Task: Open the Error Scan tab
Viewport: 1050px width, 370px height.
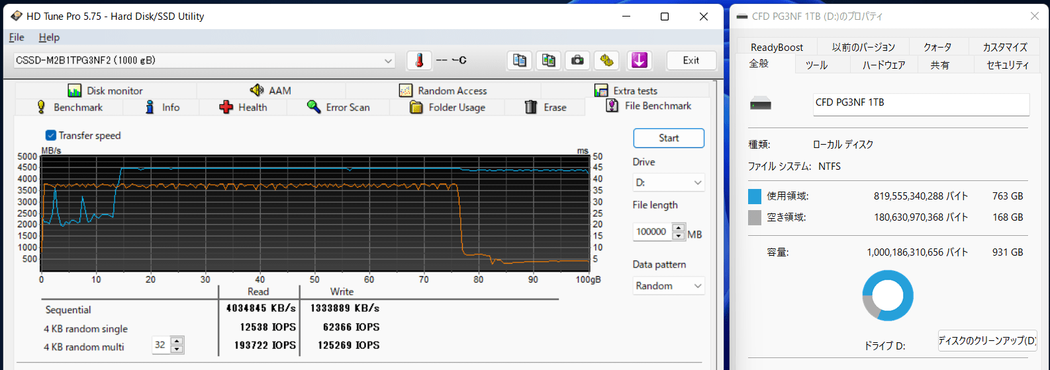Action: 338,107
